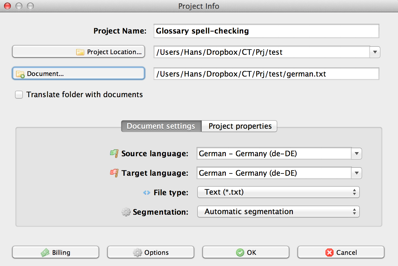Screen dimensions: 398x266
Task: Switch to the Project properties tab
Action: click(240, 126)
